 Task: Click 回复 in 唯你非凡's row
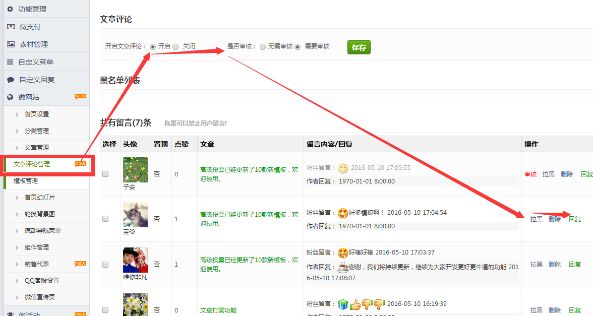coord(575,264)
